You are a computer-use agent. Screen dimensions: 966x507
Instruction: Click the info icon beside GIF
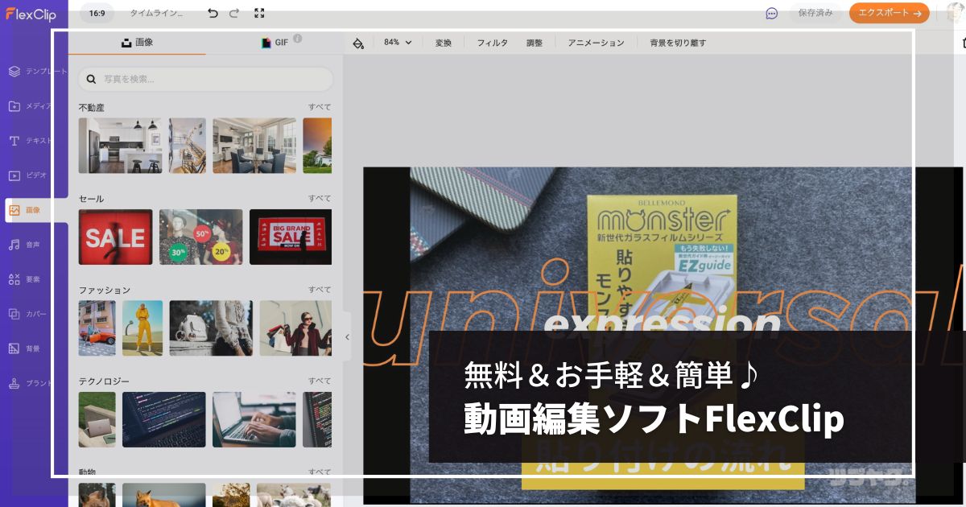pyautogui.click(x=297, y=38)
